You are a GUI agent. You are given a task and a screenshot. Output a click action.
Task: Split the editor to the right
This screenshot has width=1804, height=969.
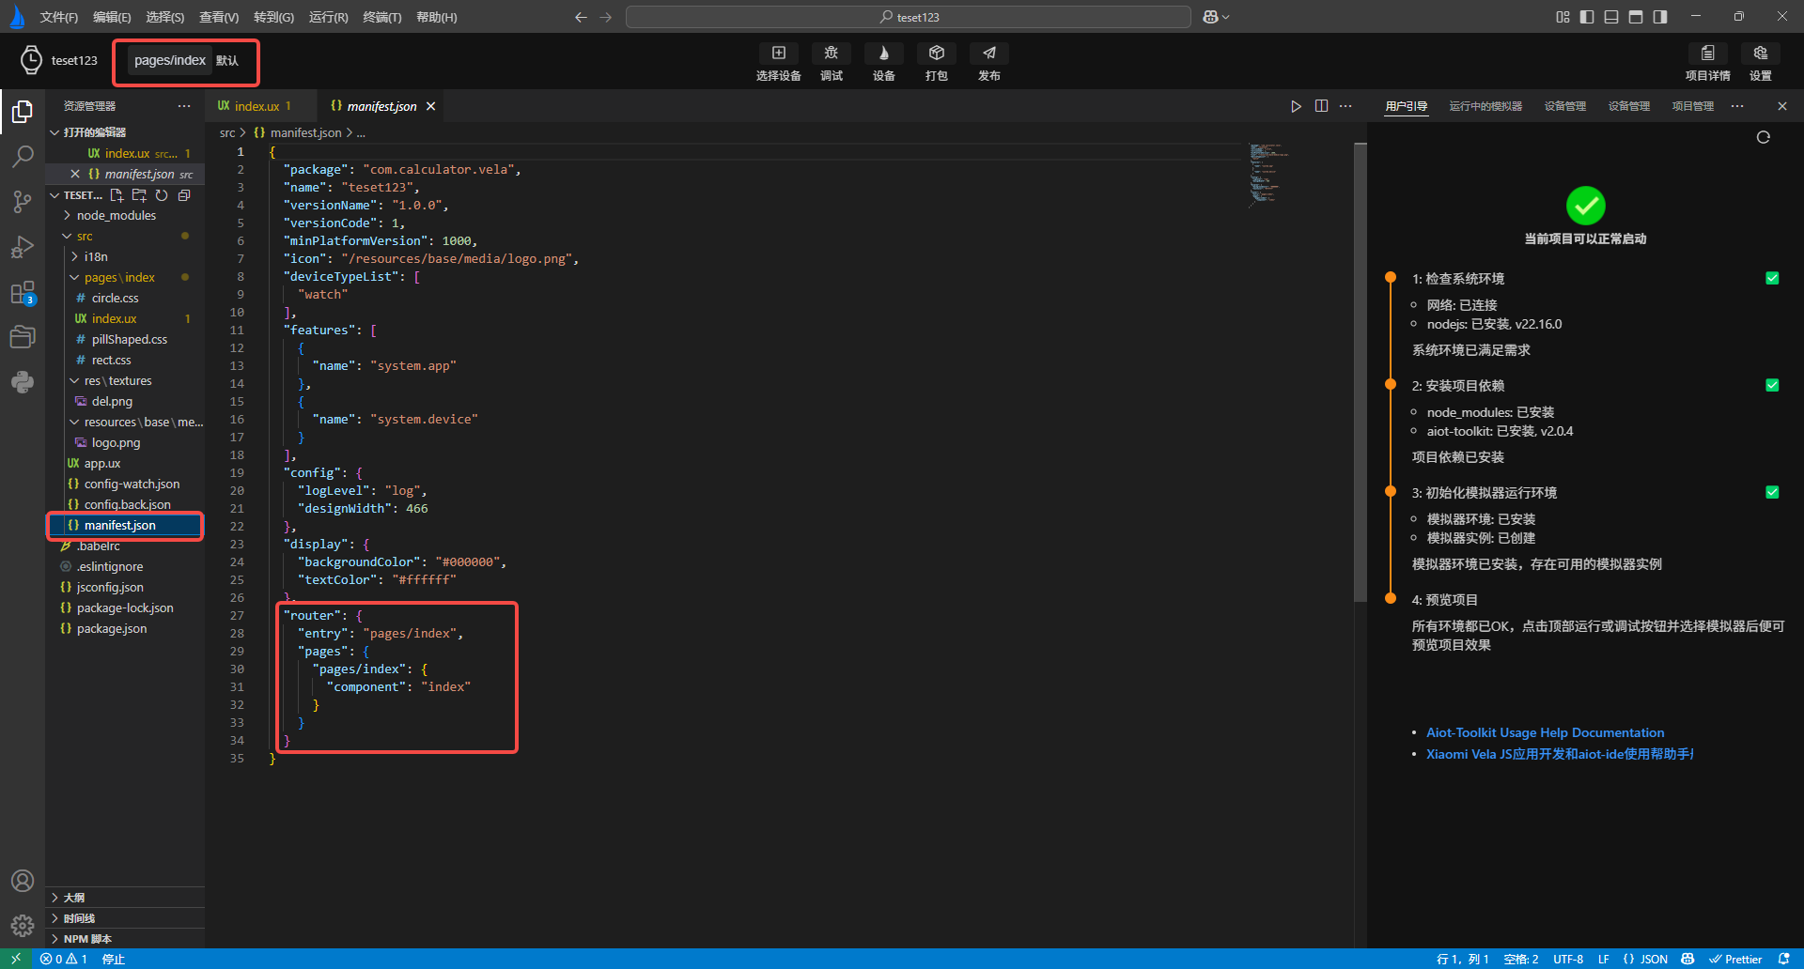tap(1321, 106)
